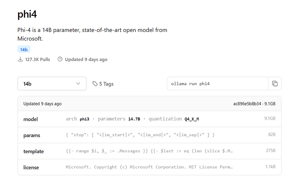
Task: Open the model file row
Action: pyautogui.click(x=149, y=119)
